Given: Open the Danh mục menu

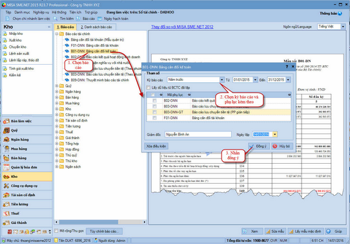Looking at the screenshot, I should [x=22, y=12].
